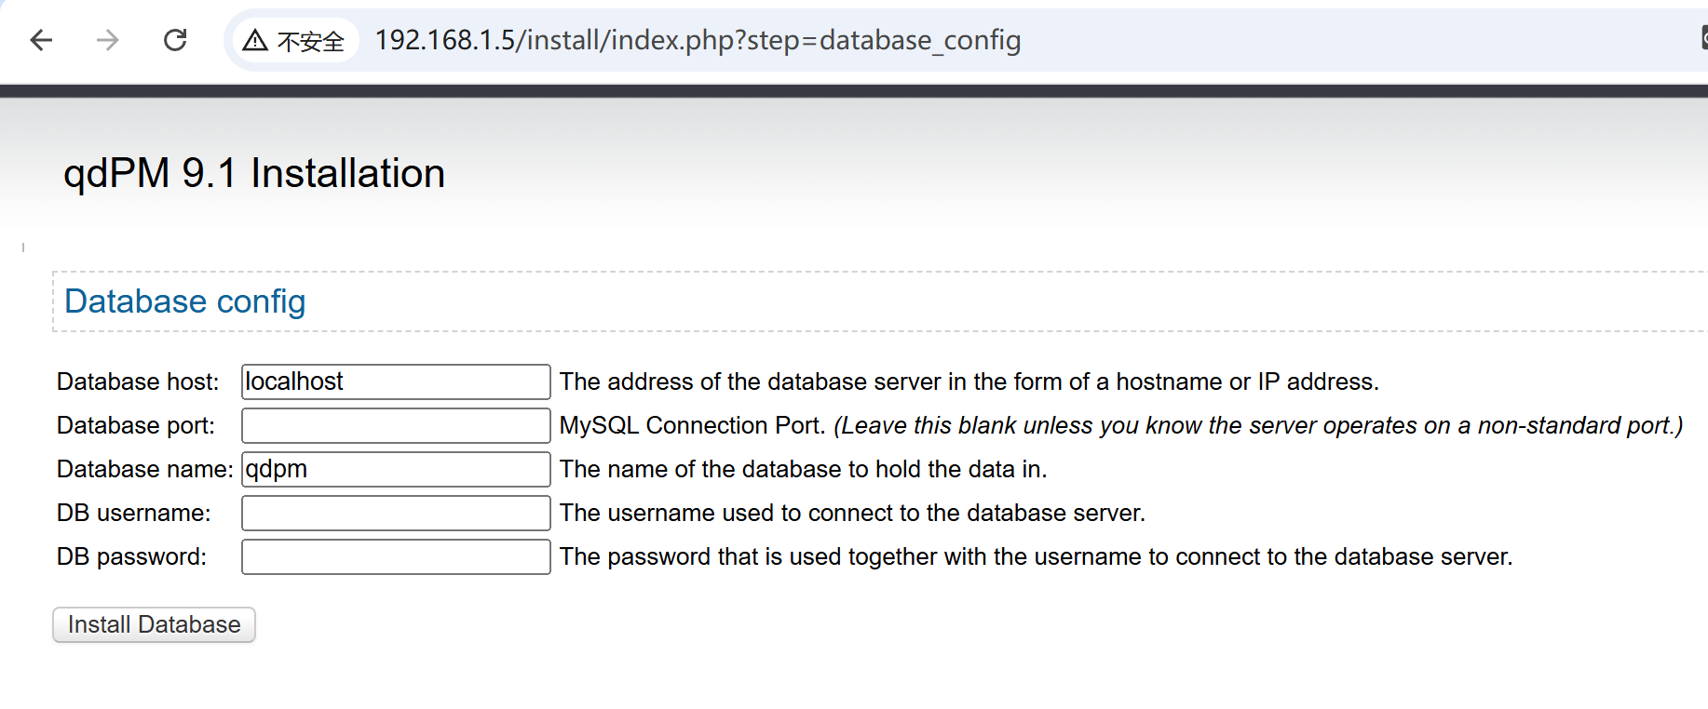Image resolution: width=1708 pixels, height=709 pixels.
Task: Click the Database host input field
Action: (396, 381)
